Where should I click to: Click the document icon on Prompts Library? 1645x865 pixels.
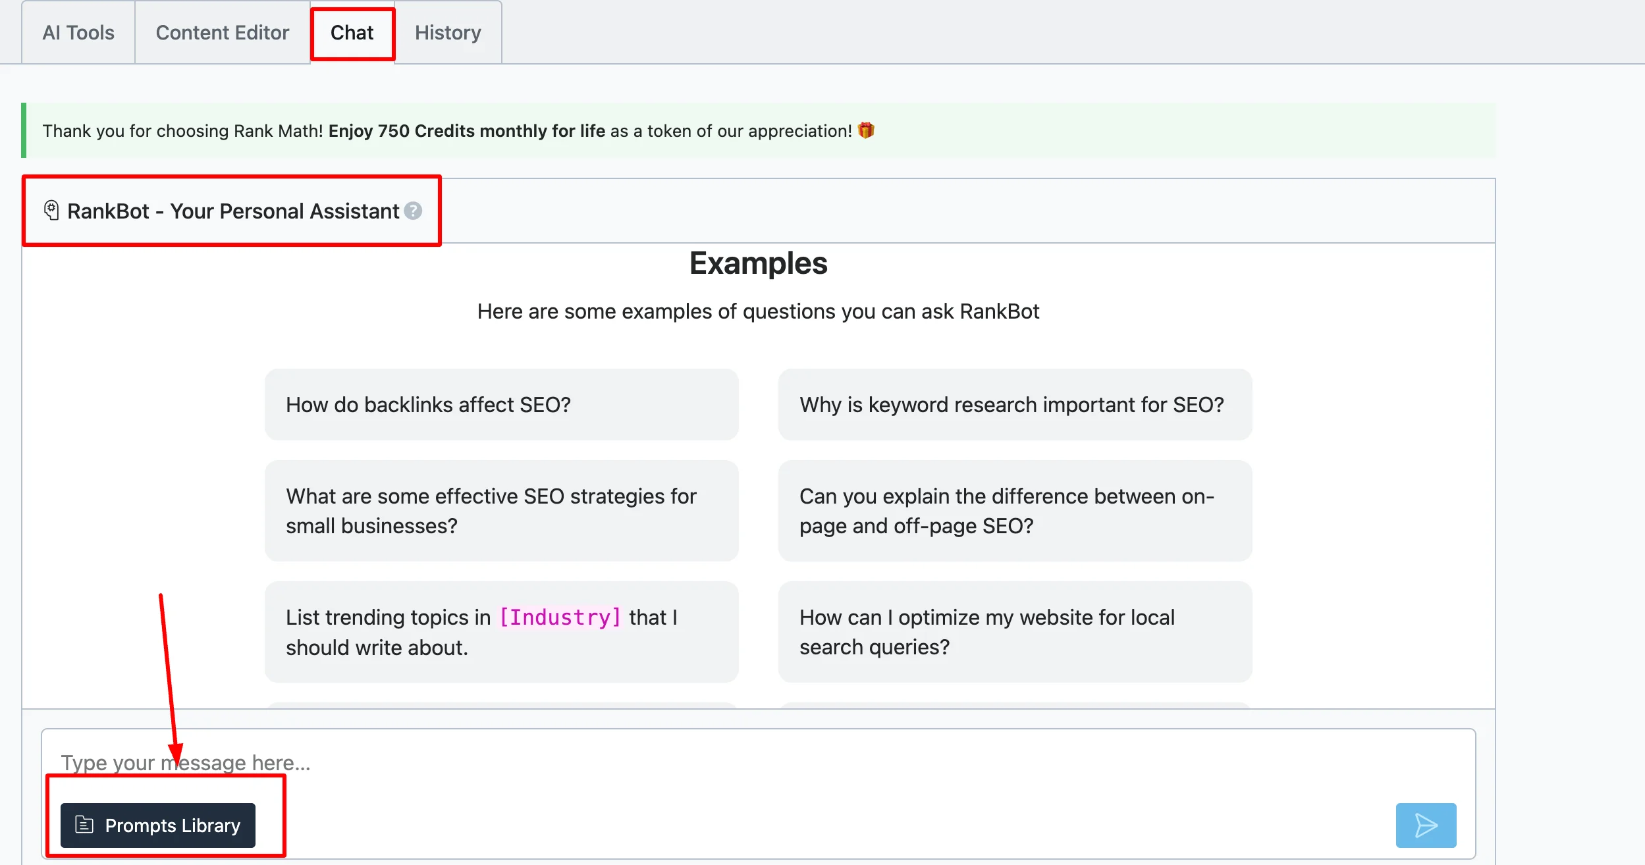point(84,824)
